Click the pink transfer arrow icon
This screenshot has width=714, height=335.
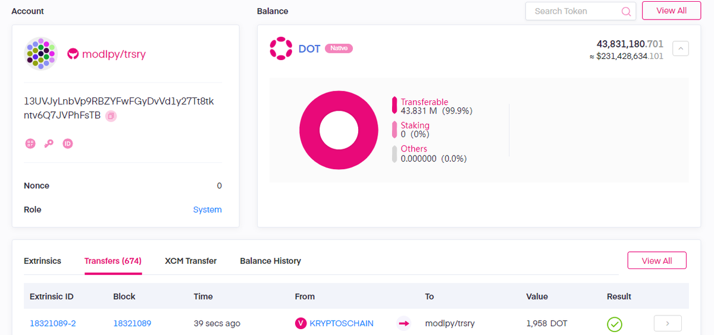click(x=404, y=324)
